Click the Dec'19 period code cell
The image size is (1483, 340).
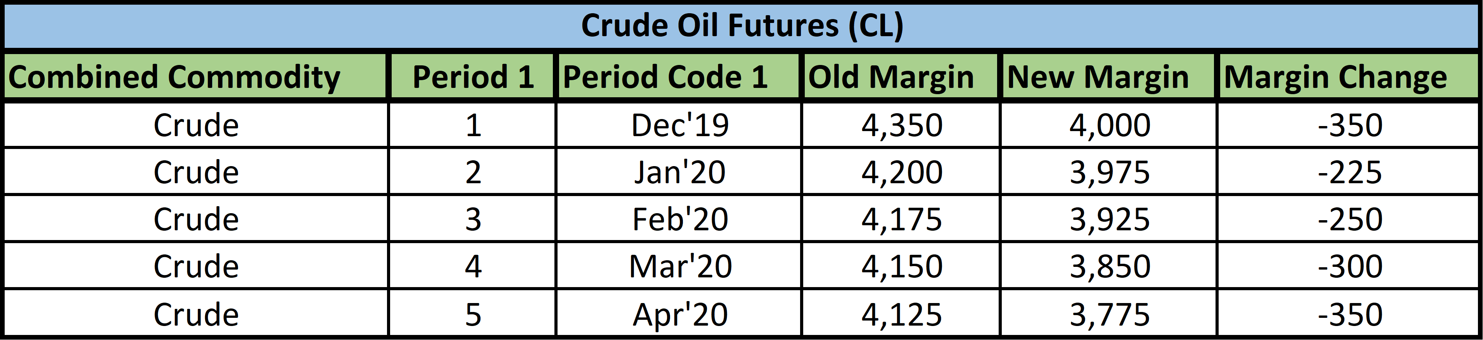[x=679, y=125]
